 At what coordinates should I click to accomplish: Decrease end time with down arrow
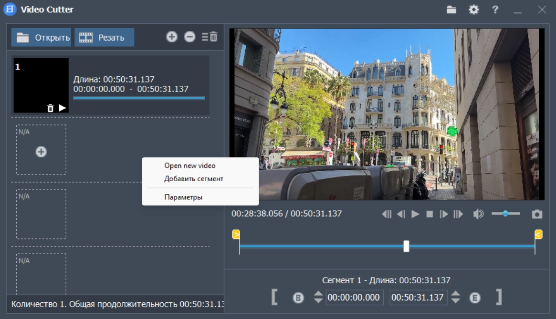(x=456, y=300)
